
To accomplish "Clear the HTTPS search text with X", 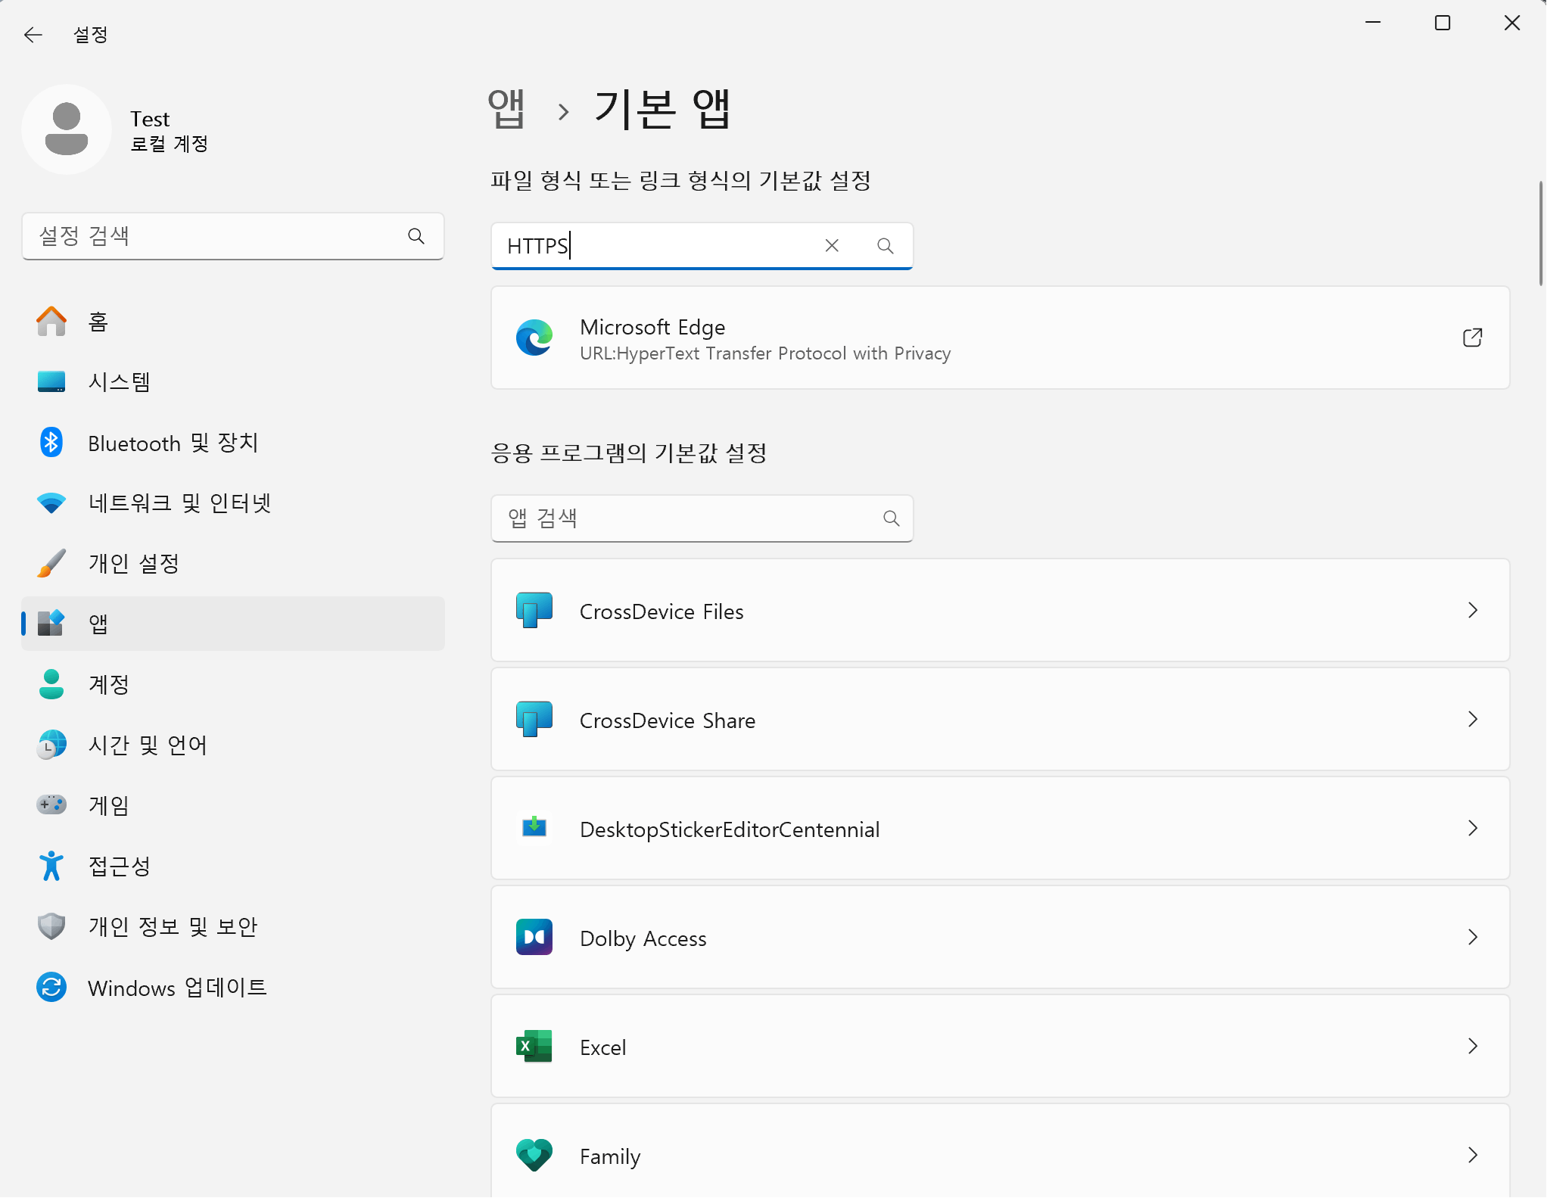I will coord(832,245).
